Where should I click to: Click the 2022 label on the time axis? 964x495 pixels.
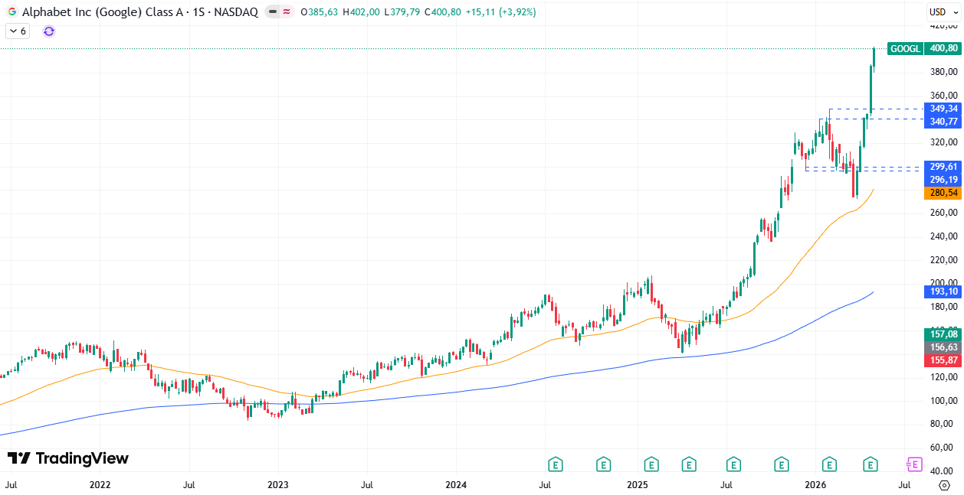pos(100,484)
